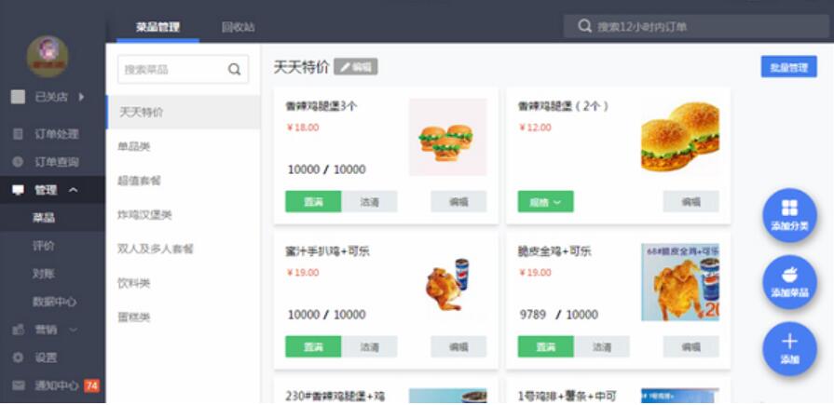
Task: Expand the 已关店 store status arrow
Action: coord(81,97)
